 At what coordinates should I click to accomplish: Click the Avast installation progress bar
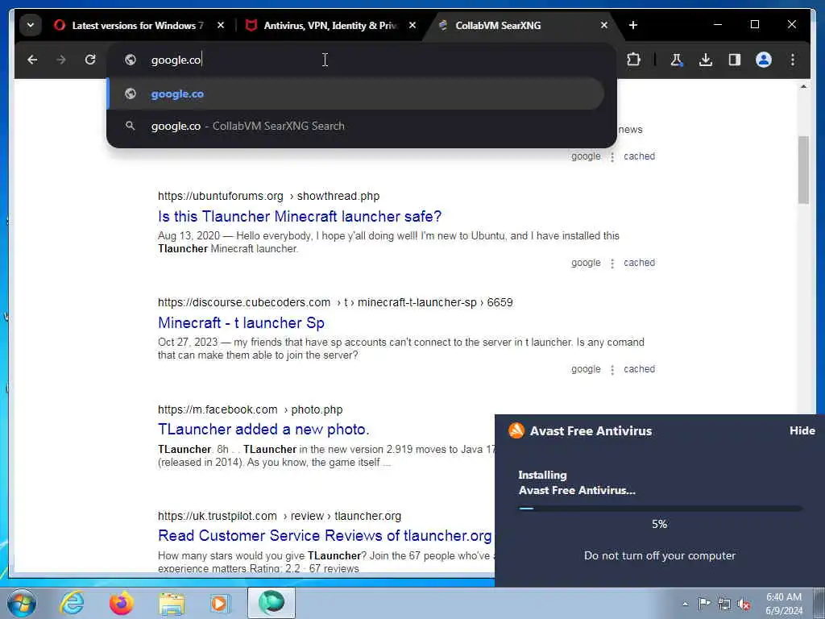pyautogui.click(x=660, y=509)
